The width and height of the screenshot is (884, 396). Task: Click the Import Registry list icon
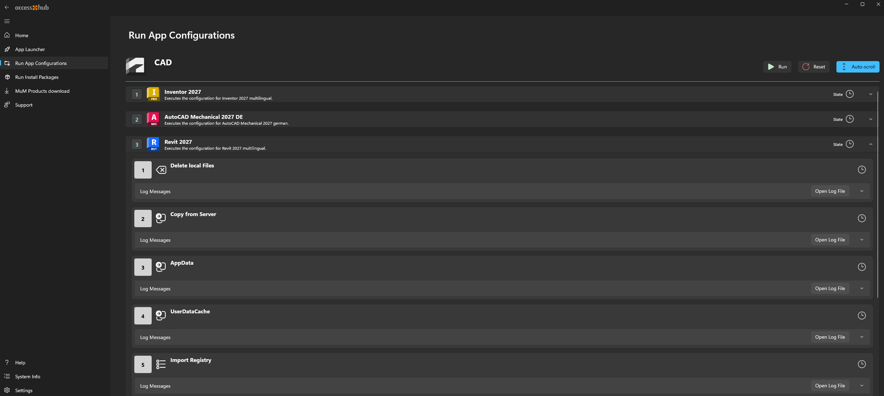tap(161, 364)
